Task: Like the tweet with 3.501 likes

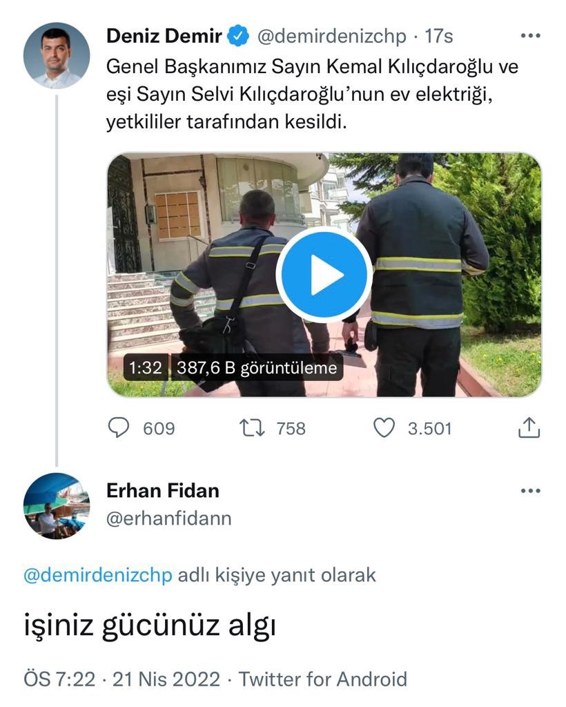Action: [384, 428]
